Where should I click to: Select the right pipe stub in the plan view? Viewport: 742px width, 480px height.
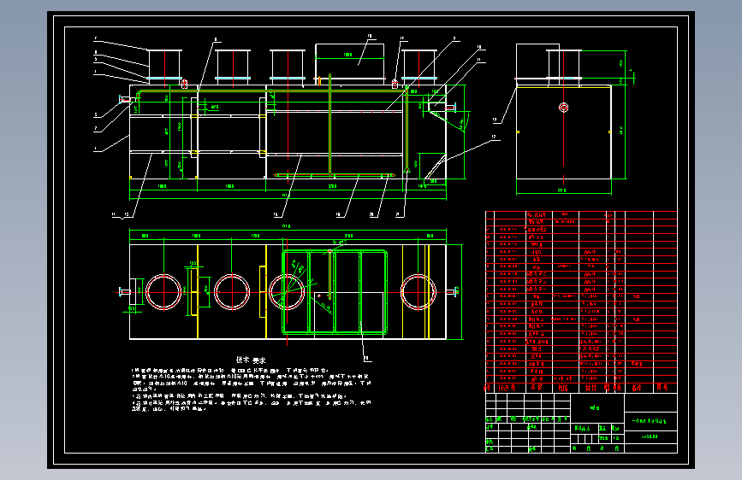452,291
